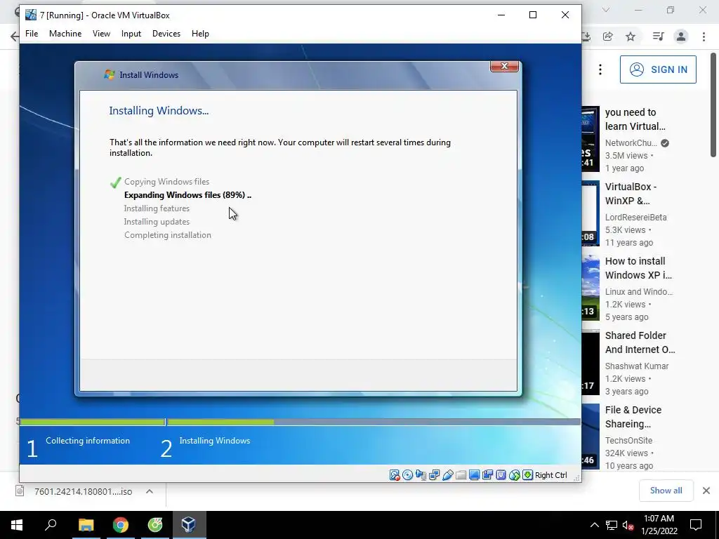Click the Windows XP install video thumbnail
Screen dimensions: 719x539
coord(591,288)
